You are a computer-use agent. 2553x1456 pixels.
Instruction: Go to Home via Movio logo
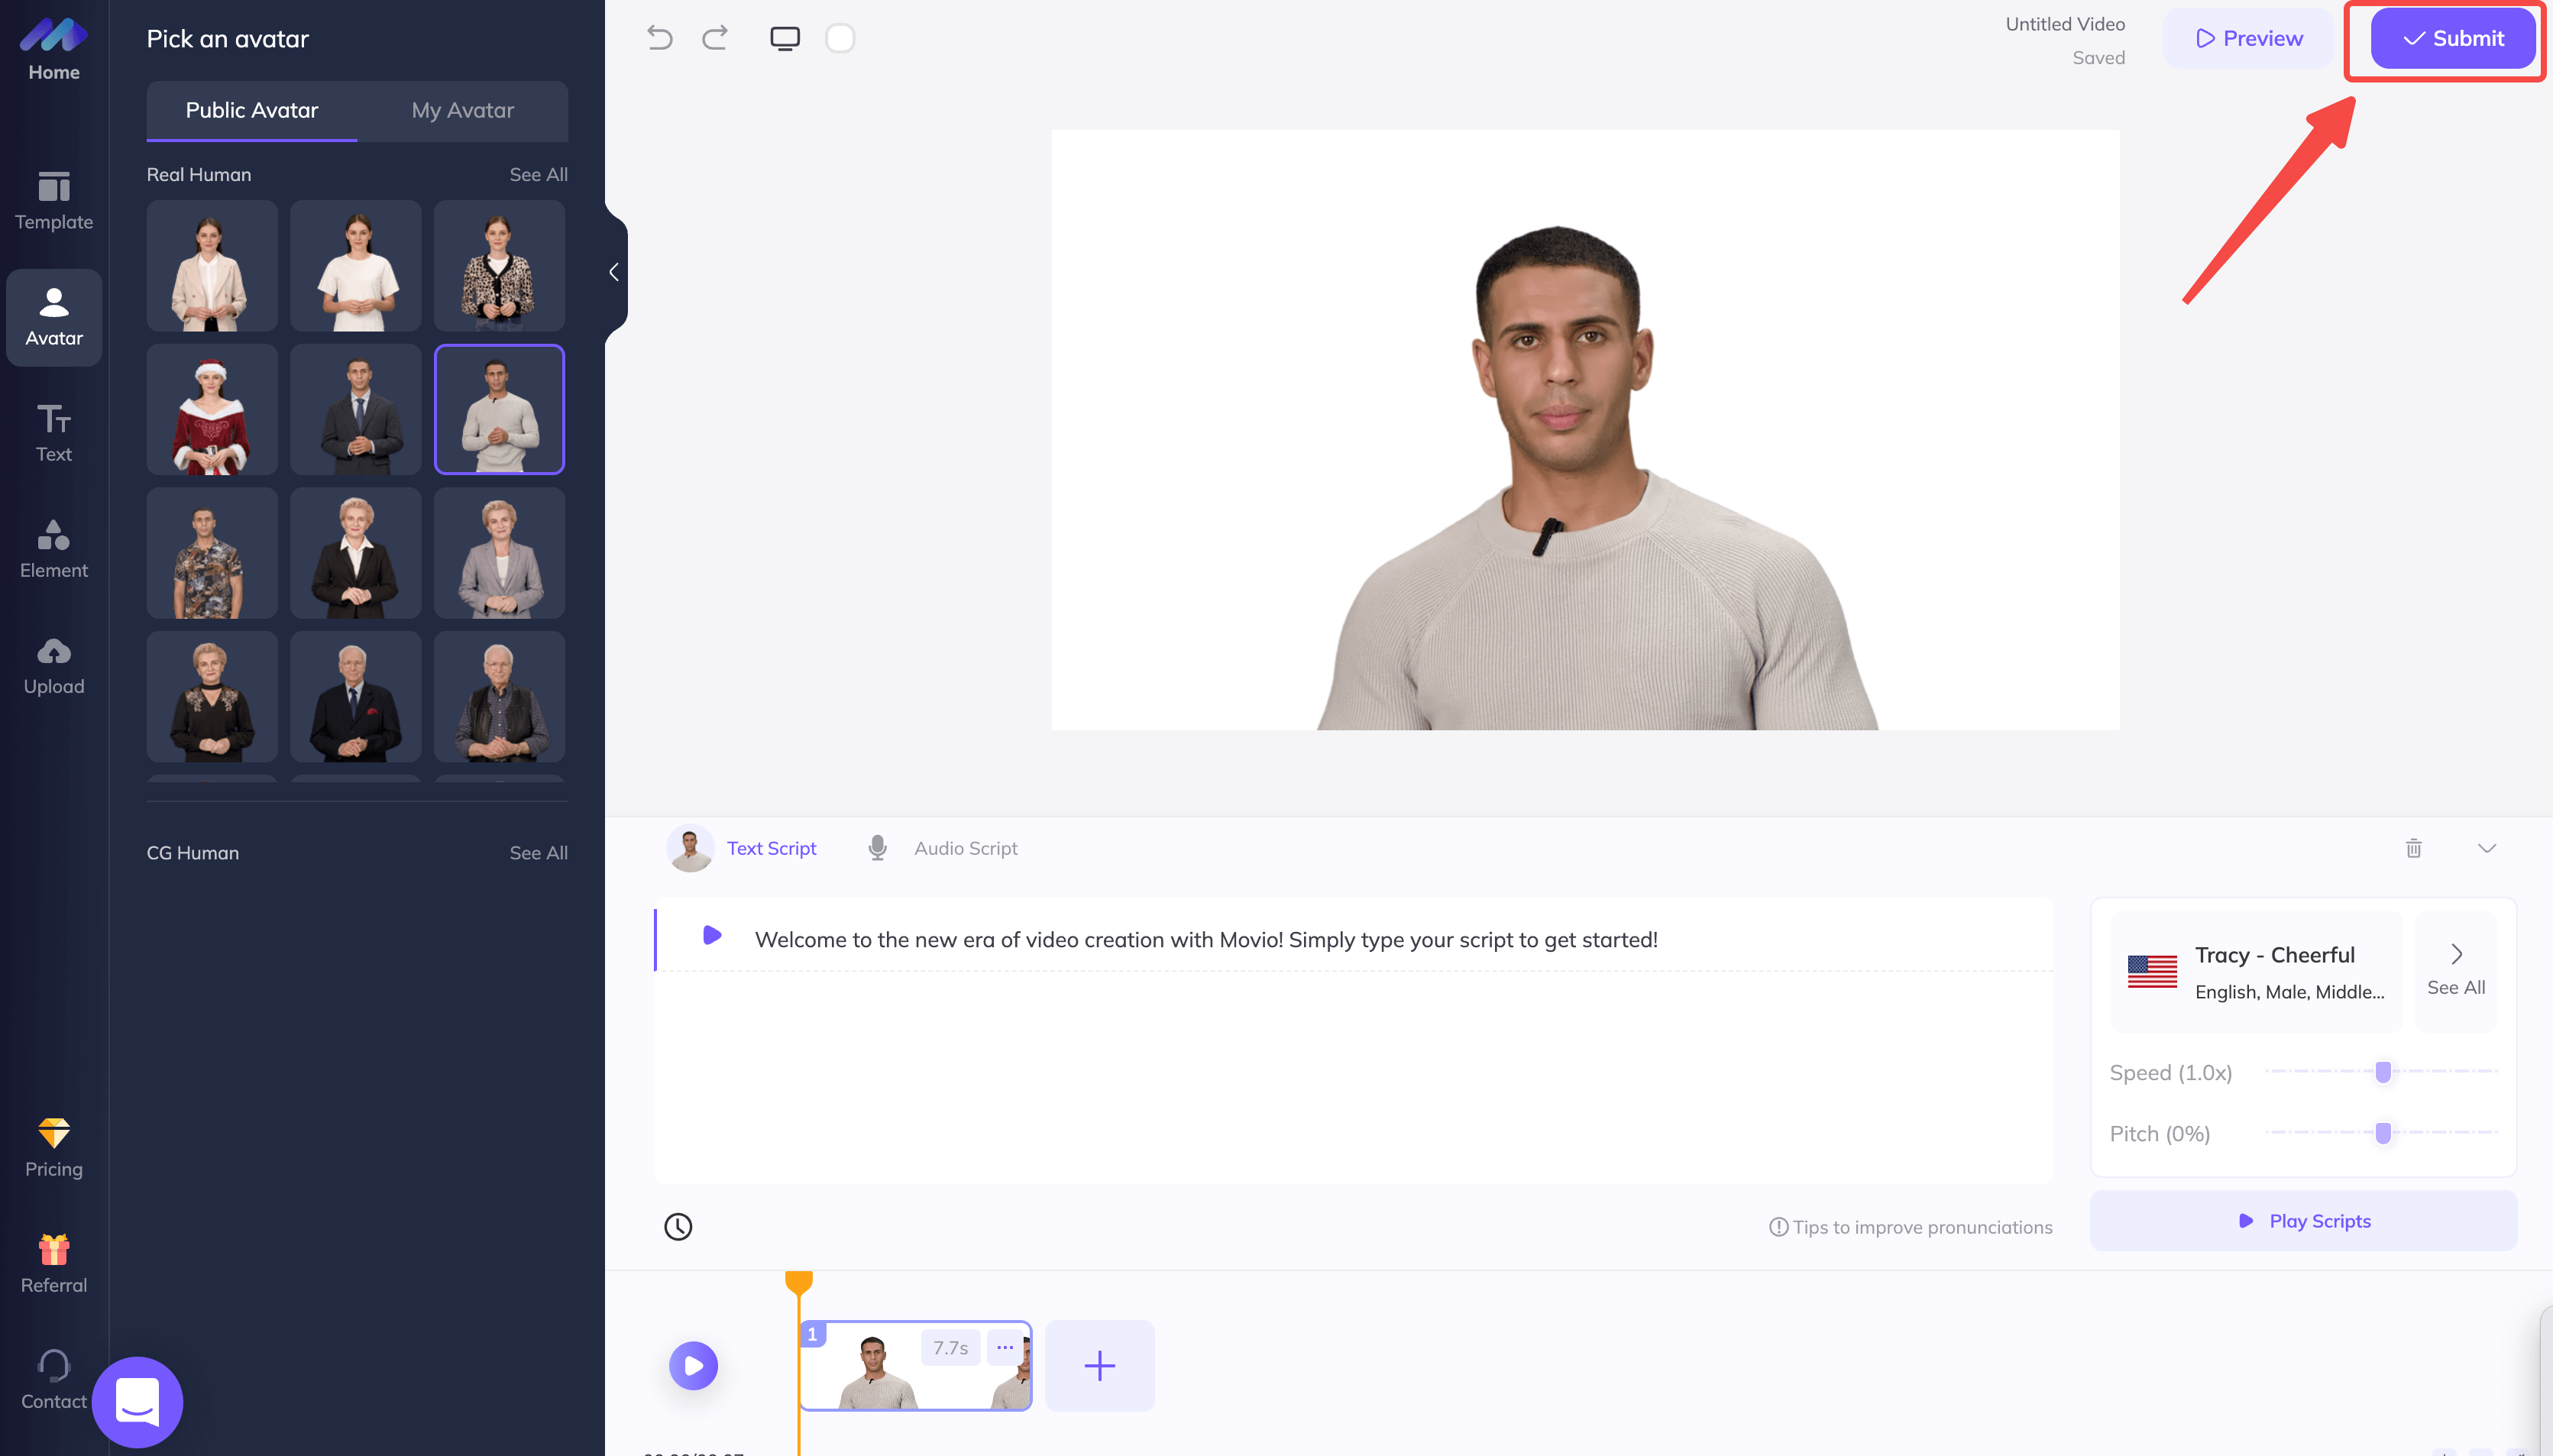tap(54, 48)
